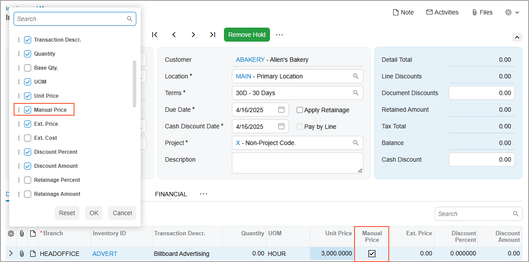Open the ABAKERY customer link
Screen dimensions: 529x262
point(250,60)
